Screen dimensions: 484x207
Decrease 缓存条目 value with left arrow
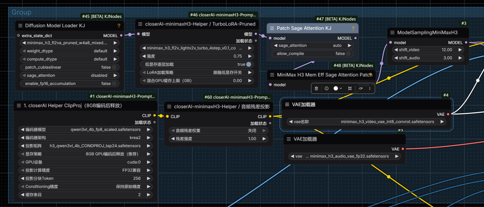22,194
